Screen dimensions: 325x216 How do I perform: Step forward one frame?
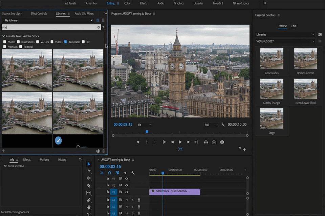[188, 142]
